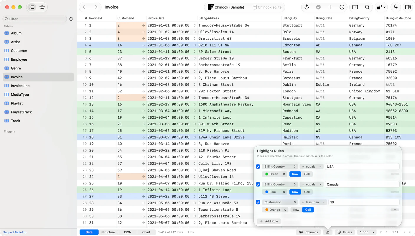Screen dimensions: 415x236
Task: Follow the foreign key arrow for CustomerId 14
Action: click(x=143, y=45)
